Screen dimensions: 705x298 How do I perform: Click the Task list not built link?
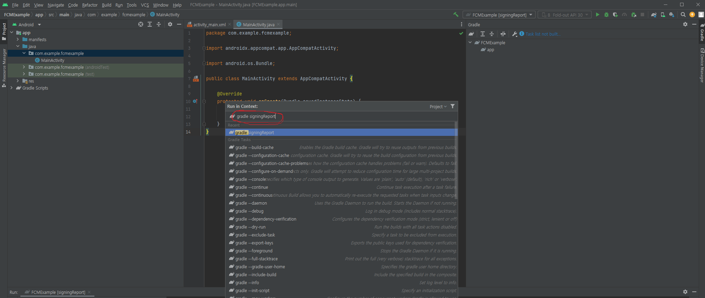(x=543, y=34)
